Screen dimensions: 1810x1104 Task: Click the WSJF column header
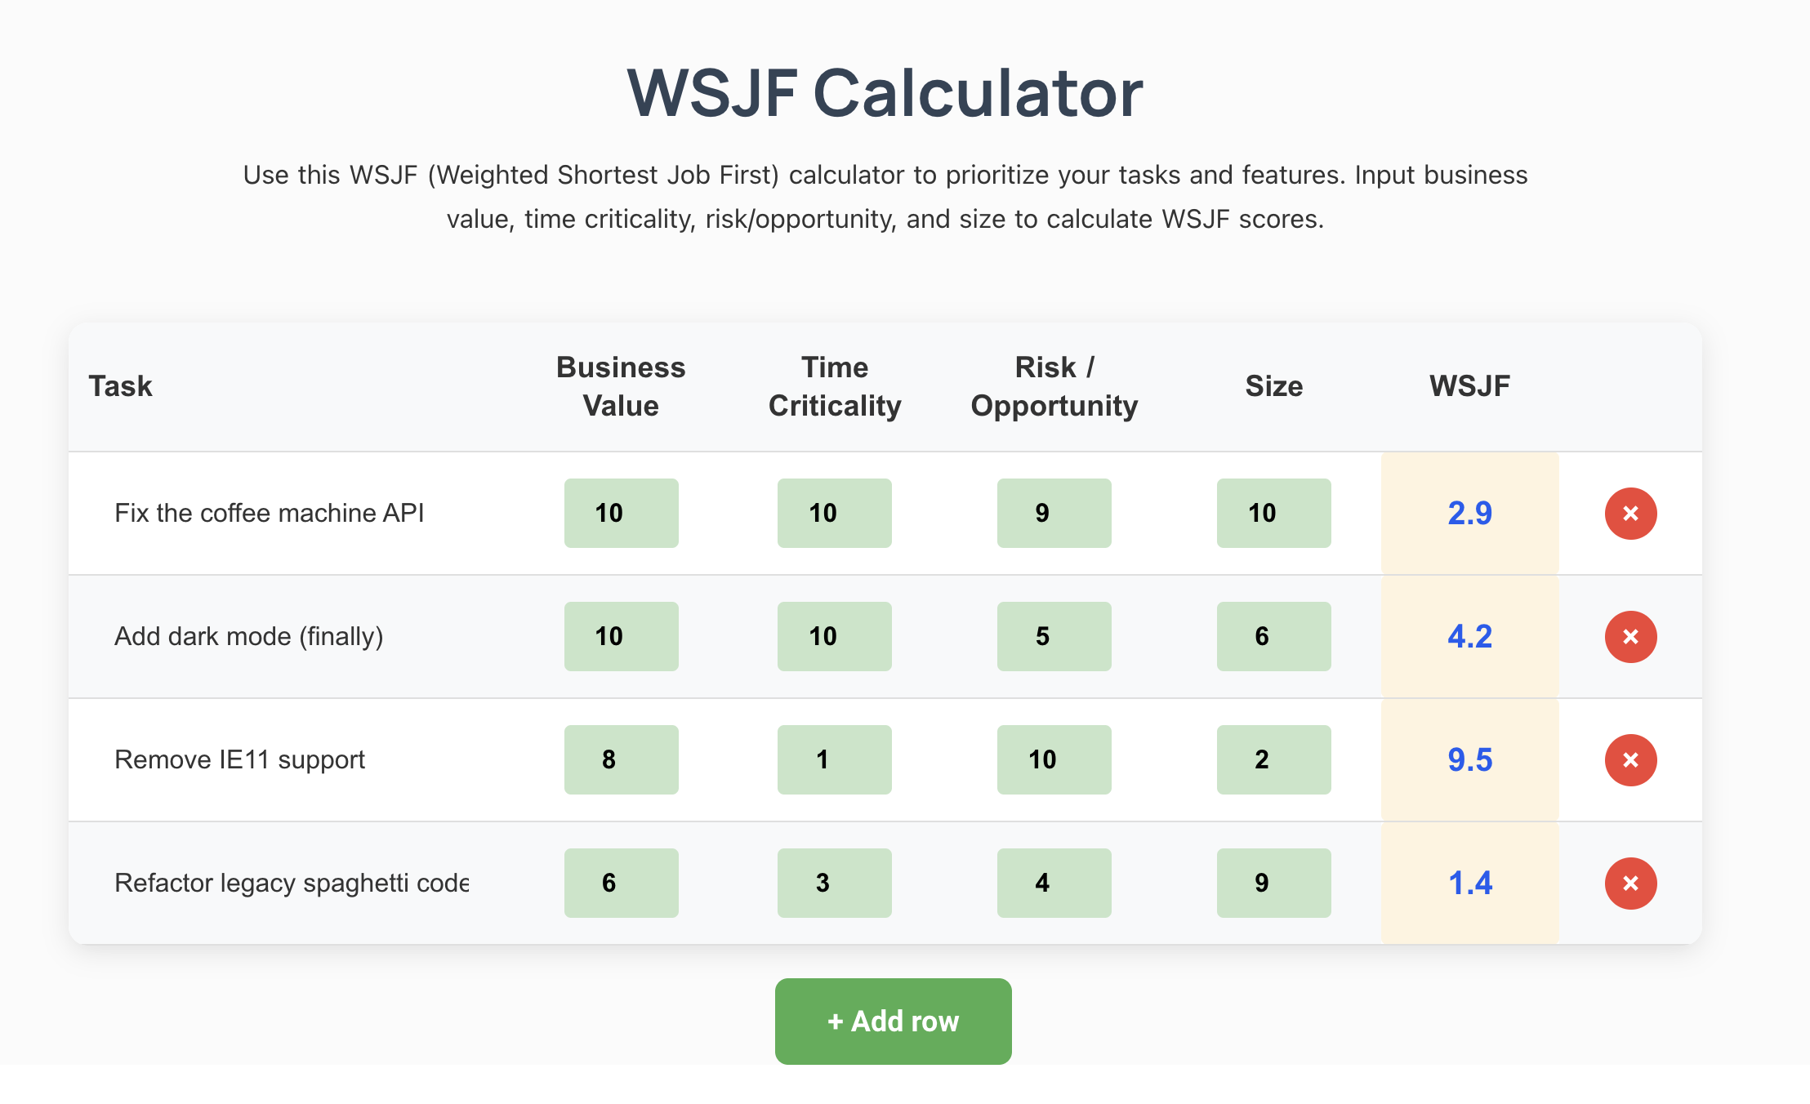pyautogui.click(x=1469, y=386)
